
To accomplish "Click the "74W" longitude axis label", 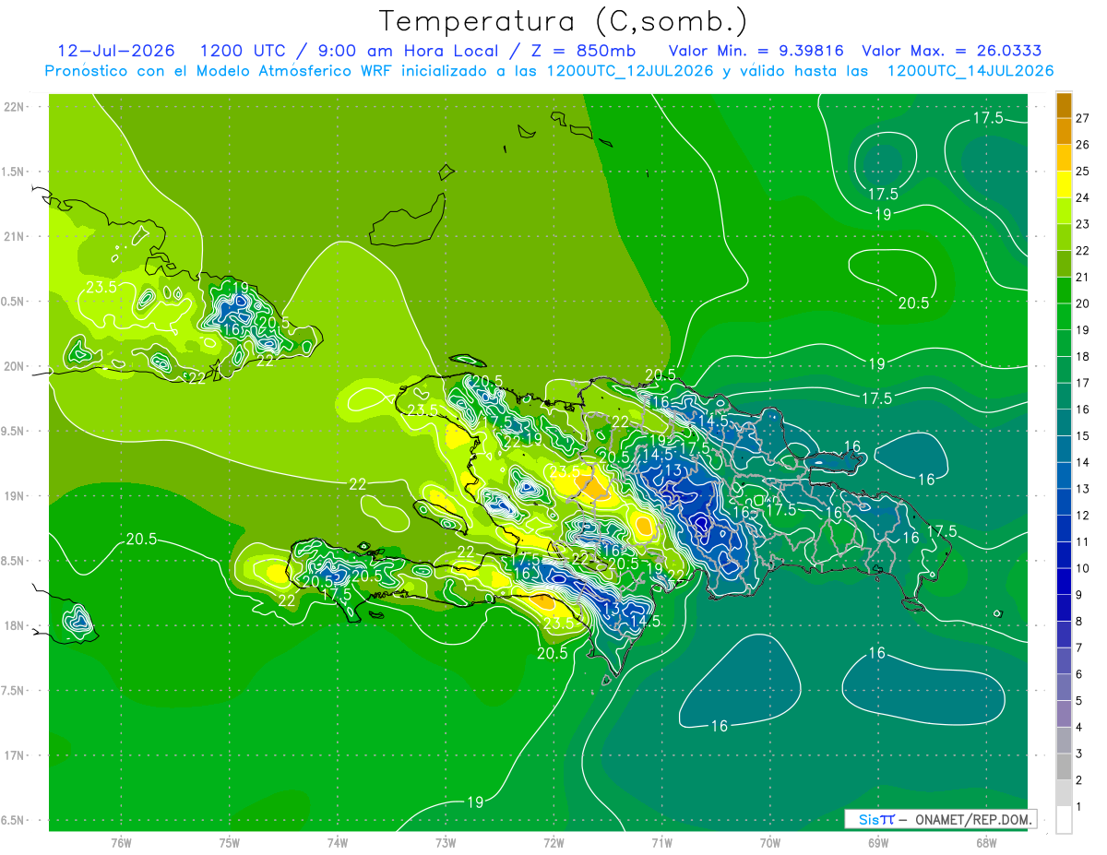I will tap(338, 843).
